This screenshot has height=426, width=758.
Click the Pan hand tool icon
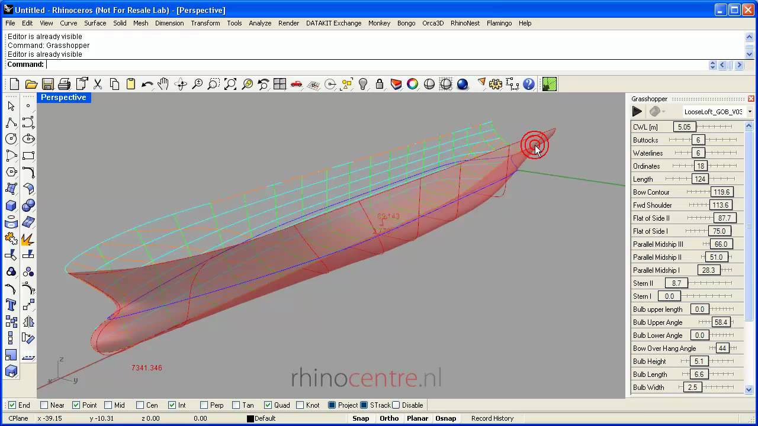pos(164,84)
